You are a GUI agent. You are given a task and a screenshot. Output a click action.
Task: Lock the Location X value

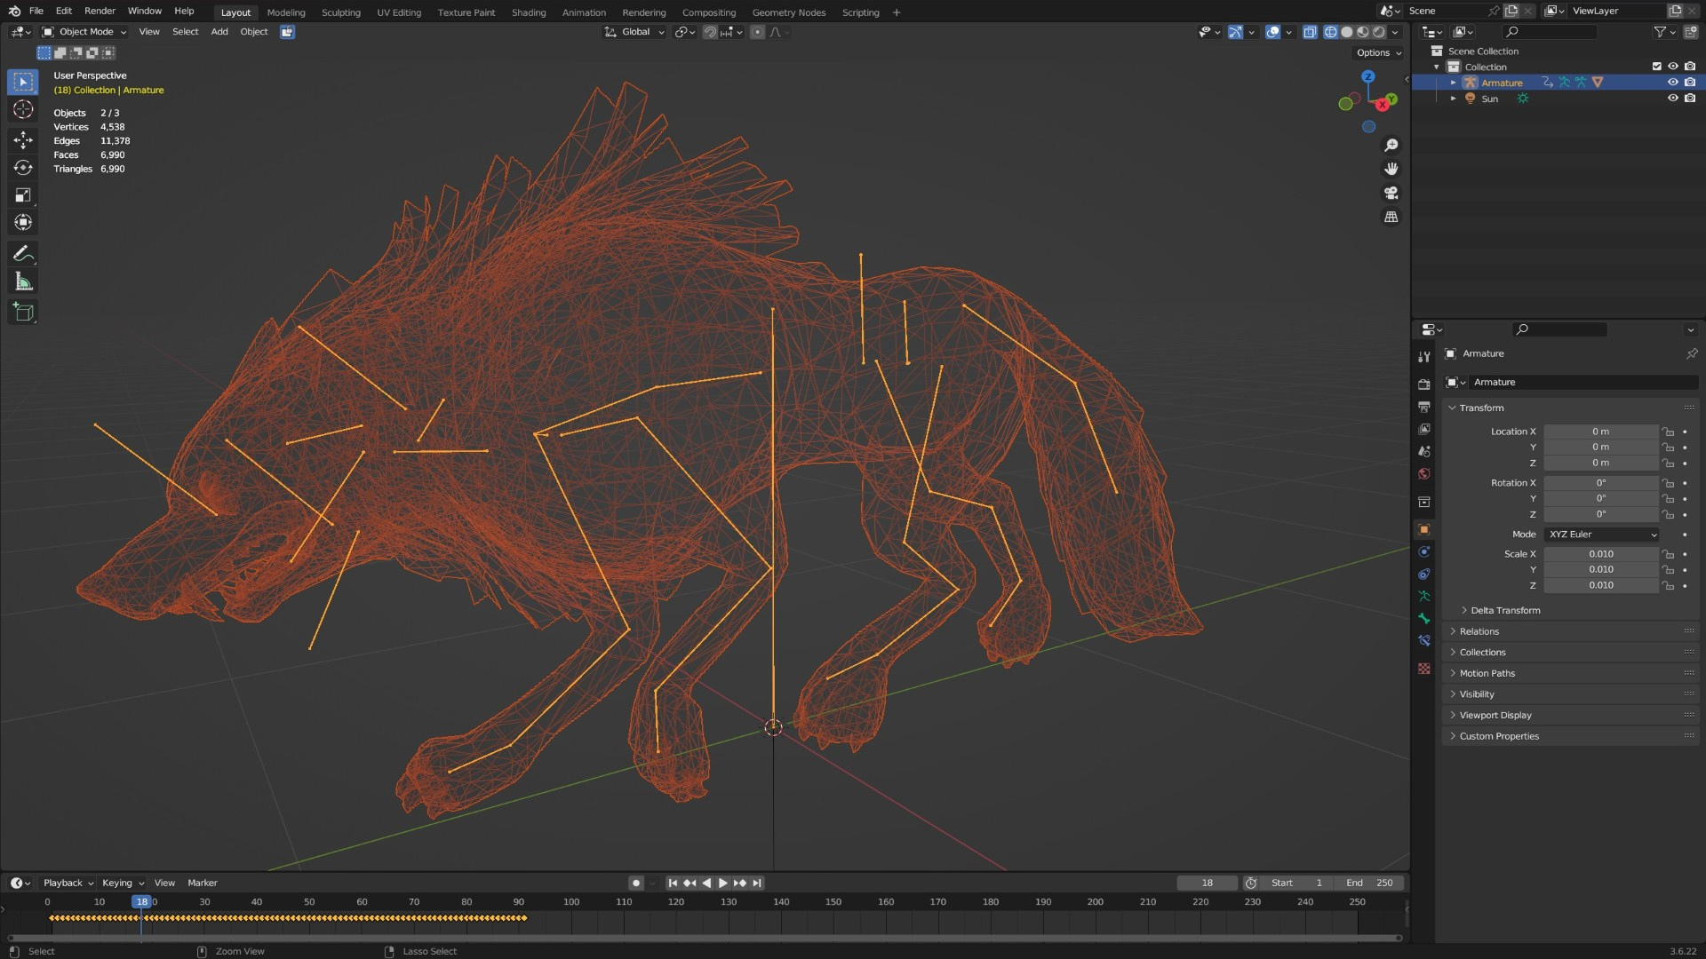pyautogui.click(x=1668, y=432)
